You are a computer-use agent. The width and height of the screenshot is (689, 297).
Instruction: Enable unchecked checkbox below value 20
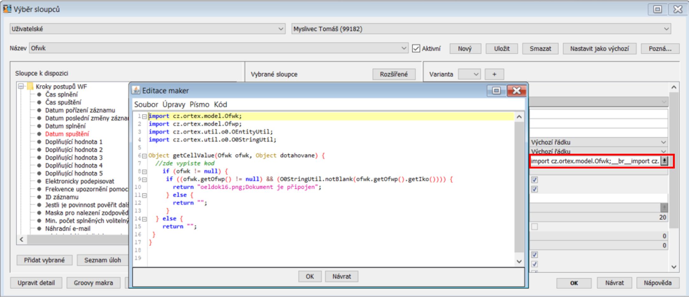coord(535,227)
